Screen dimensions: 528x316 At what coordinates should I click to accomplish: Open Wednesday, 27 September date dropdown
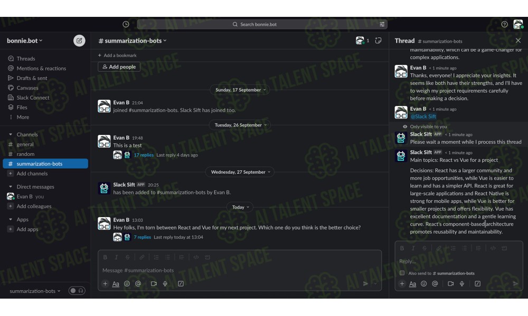coord(240,172)
